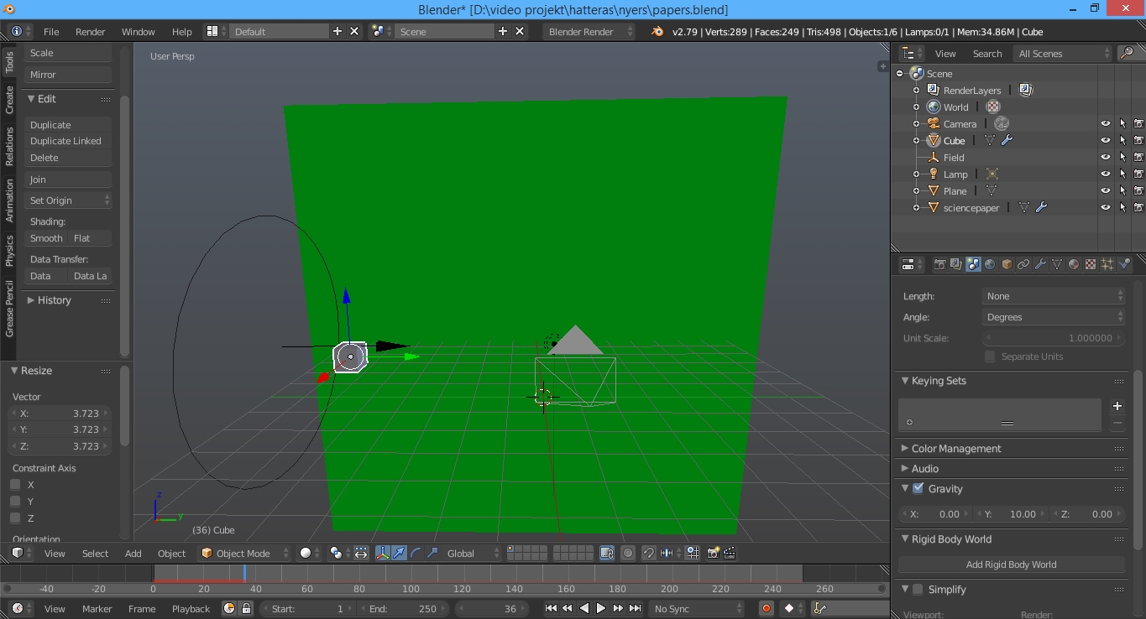Expand the Color Management panel
Viewport: 1146px width, 619px height.
[956, 448]
